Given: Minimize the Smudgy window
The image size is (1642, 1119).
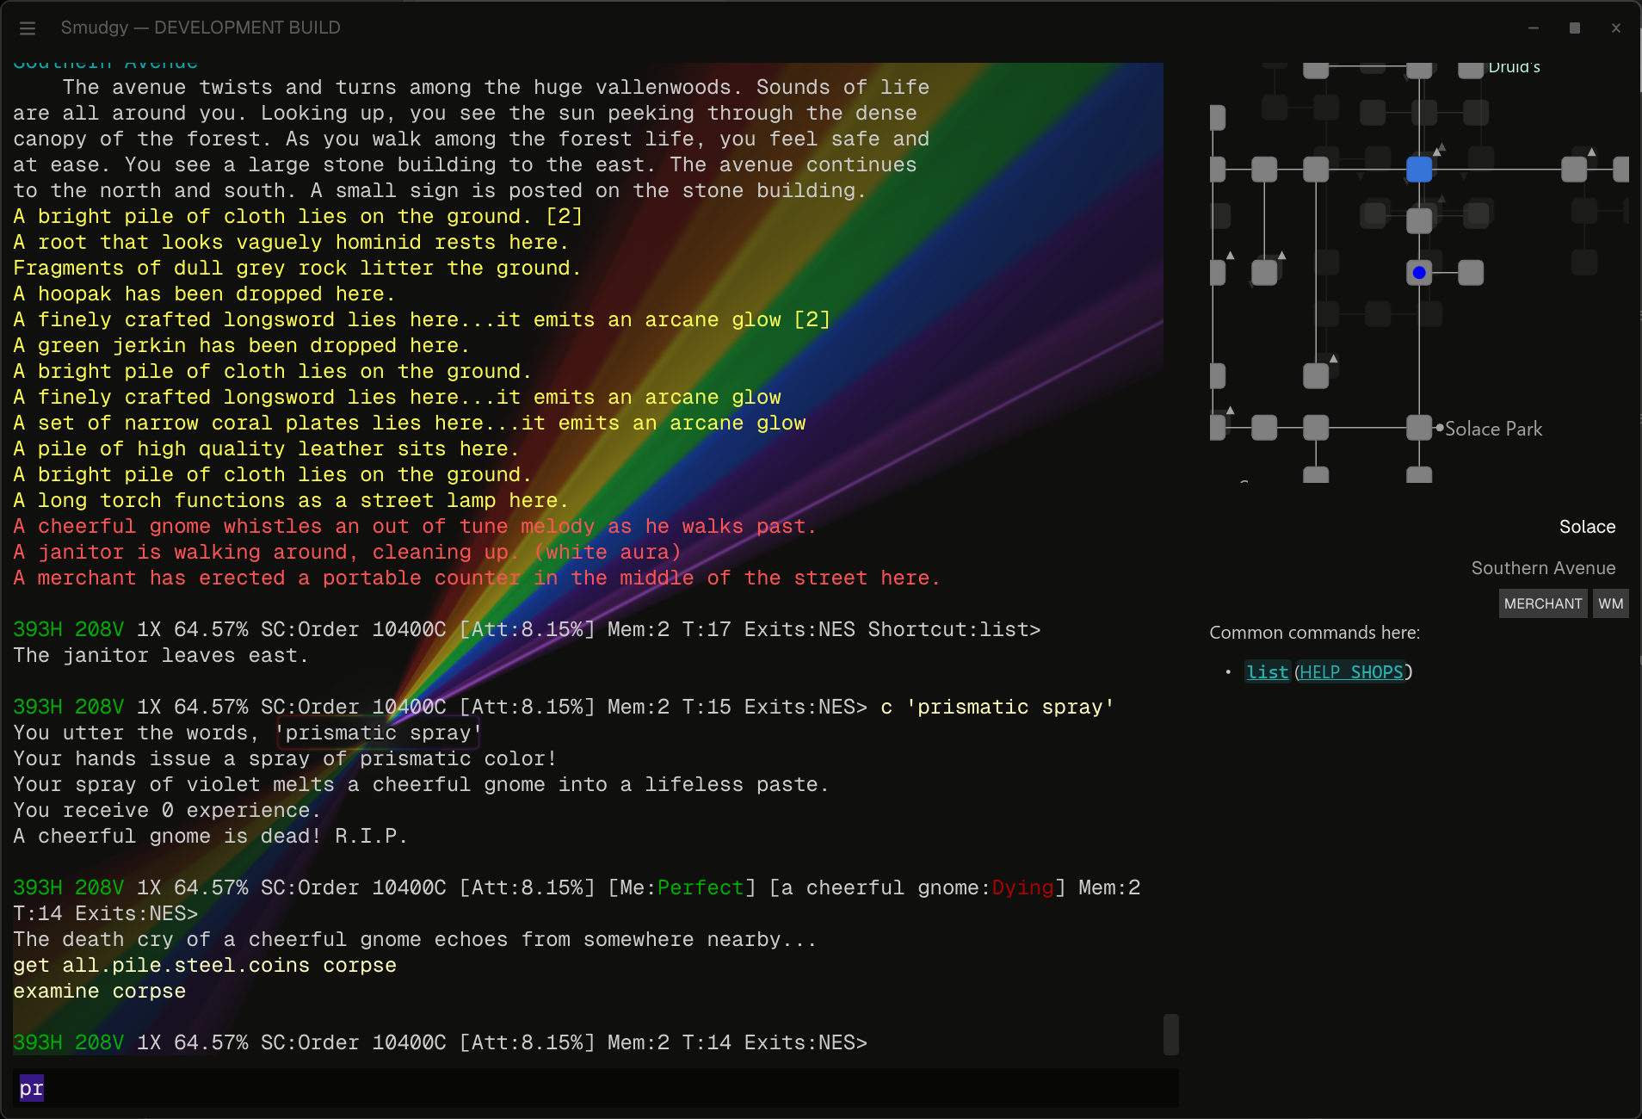Looking at the screenshot, I should click(x=1534, y=28).
